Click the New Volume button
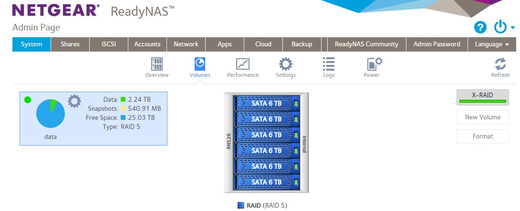The image size is (520, 211). pyautogui.click(x=482, y=117)
